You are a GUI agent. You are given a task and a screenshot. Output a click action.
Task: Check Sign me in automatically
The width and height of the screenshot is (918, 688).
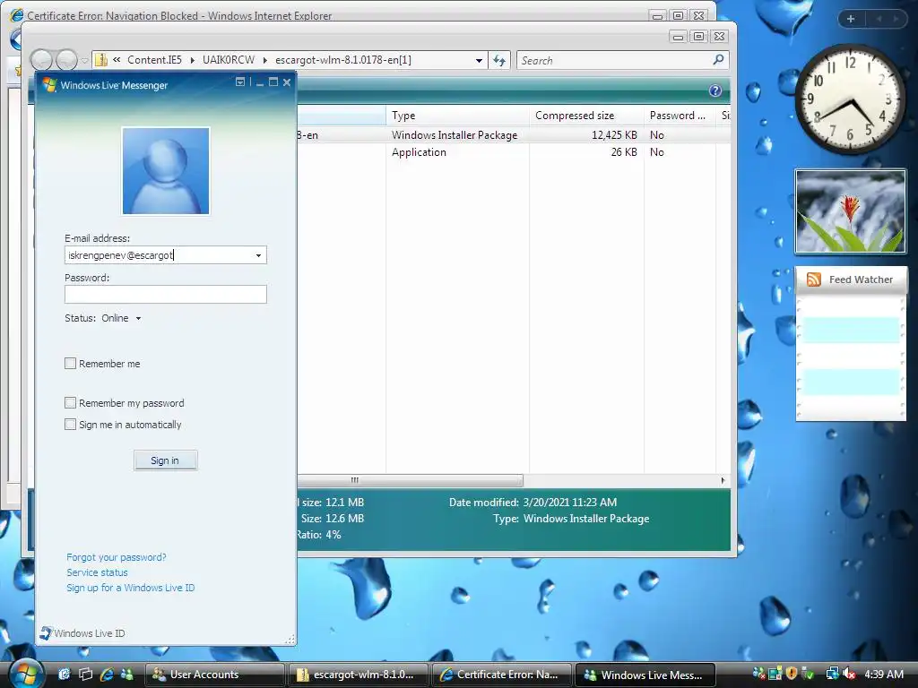point(70,424)
